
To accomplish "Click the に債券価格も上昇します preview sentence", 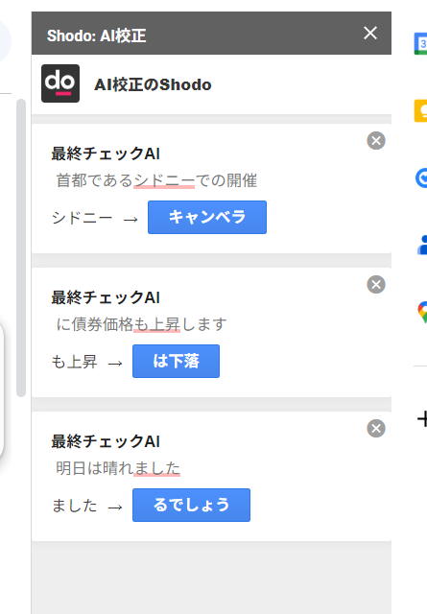I will [x=141, y=324].
